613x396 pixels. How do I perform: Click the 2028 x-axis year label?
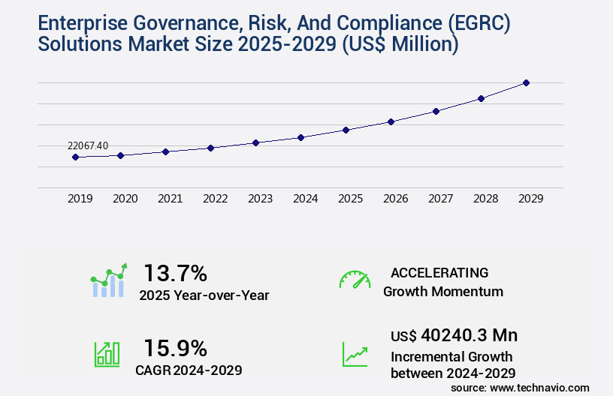point(485,199)
